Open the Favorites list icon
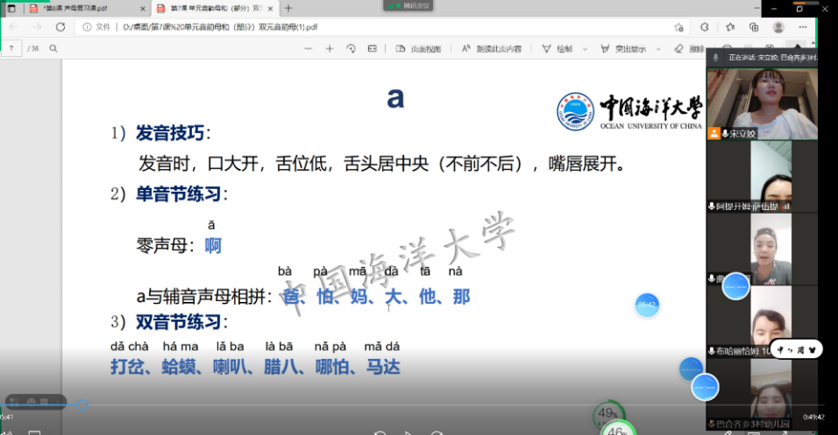 (730, 27)
